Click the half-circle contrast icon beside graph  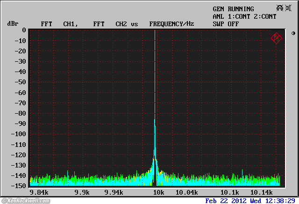(293, 33)
